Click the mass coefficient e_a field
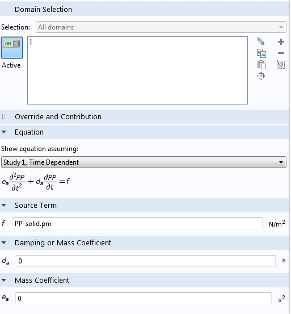The image size is (291, 314). (144, 298)
